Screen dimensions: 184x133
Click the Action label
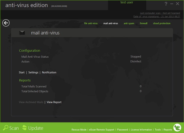coord(25,62)
